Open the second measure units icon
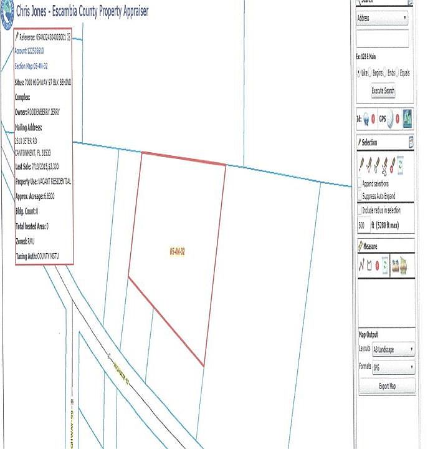 click(x=403, y=265)
